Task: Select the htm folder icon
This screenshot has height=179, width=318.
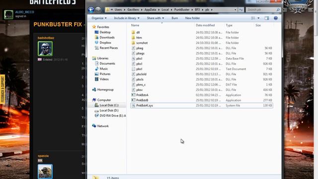Action: [x=133, y=38]
